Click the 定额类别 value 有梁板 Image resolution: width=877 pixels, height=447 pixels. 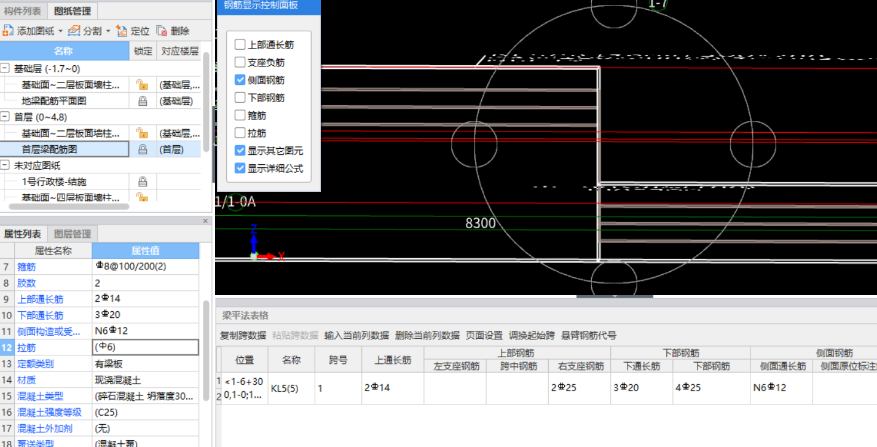146,363
